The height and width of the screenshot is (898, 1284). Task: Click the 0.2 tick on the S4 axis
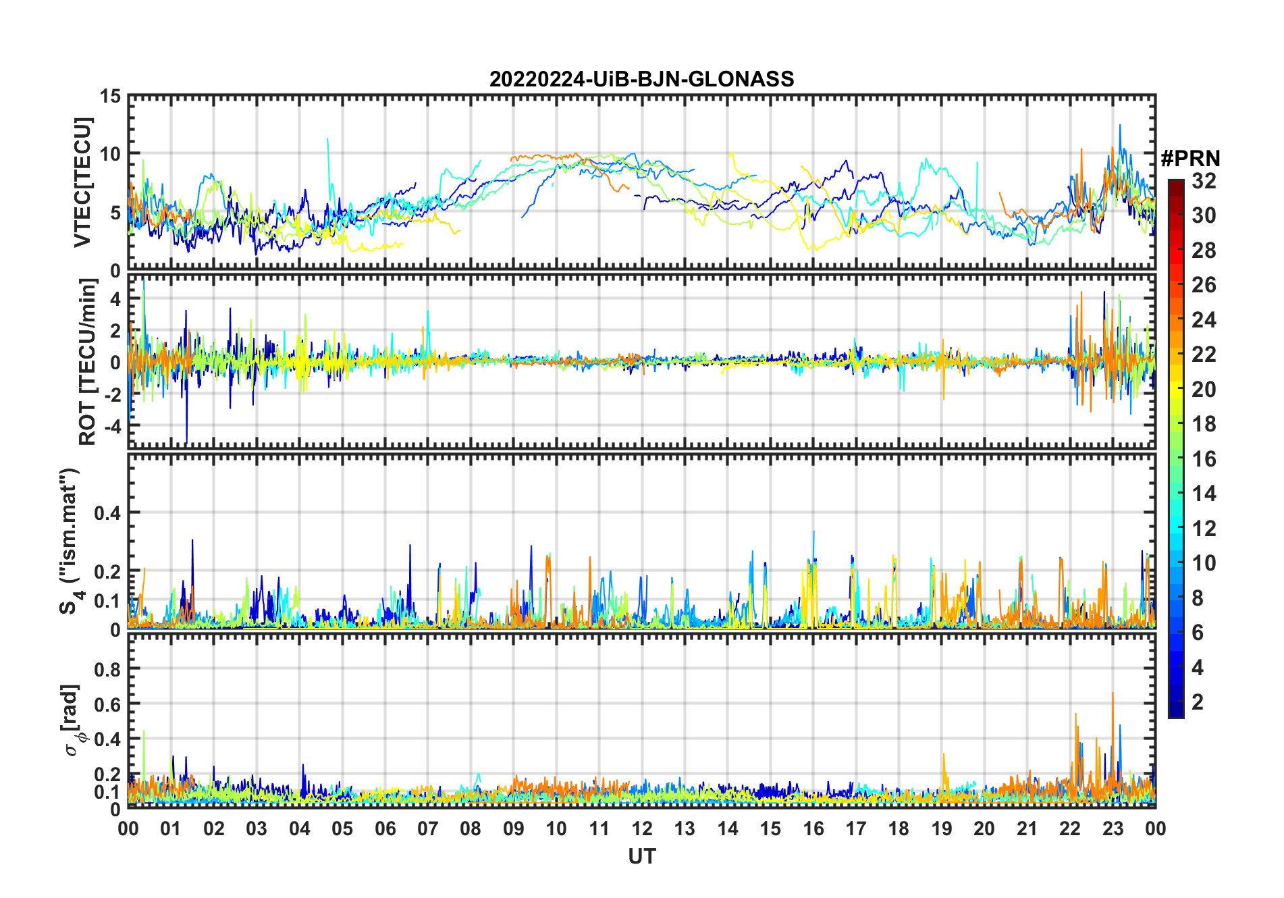click(108, 571)
